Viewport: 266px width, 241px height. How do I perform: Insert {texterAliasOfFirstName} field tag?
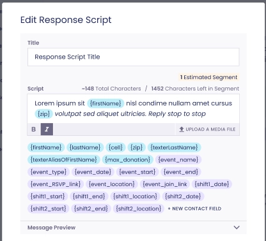(x=63, y=159)
